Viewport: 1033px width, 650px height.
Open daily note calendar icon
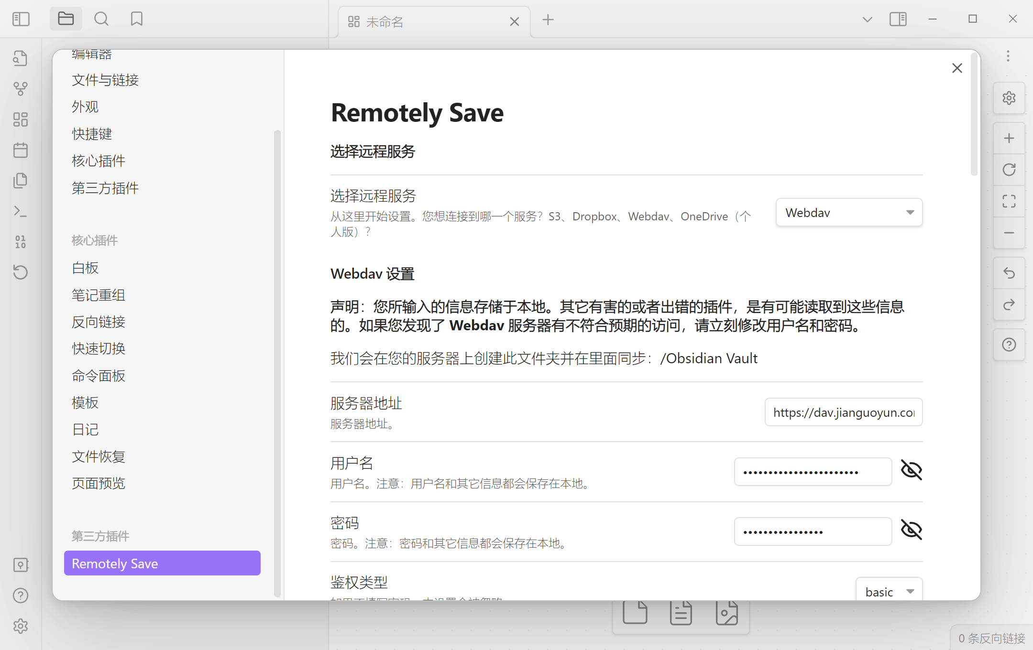point(20,150)
